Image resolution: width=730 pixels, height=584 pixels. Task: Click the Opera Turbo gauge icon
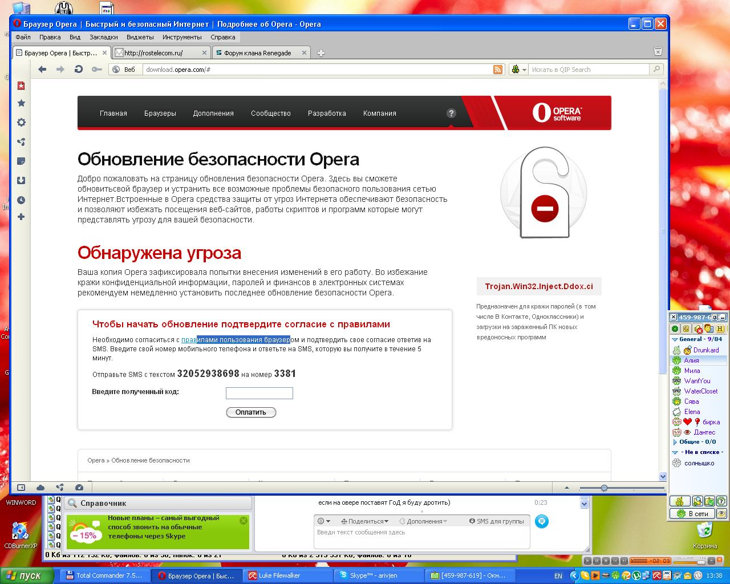coord(79,488)
